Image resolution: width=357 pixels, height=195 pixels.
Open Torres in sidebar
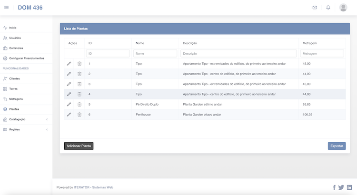(x=26, y=89)
